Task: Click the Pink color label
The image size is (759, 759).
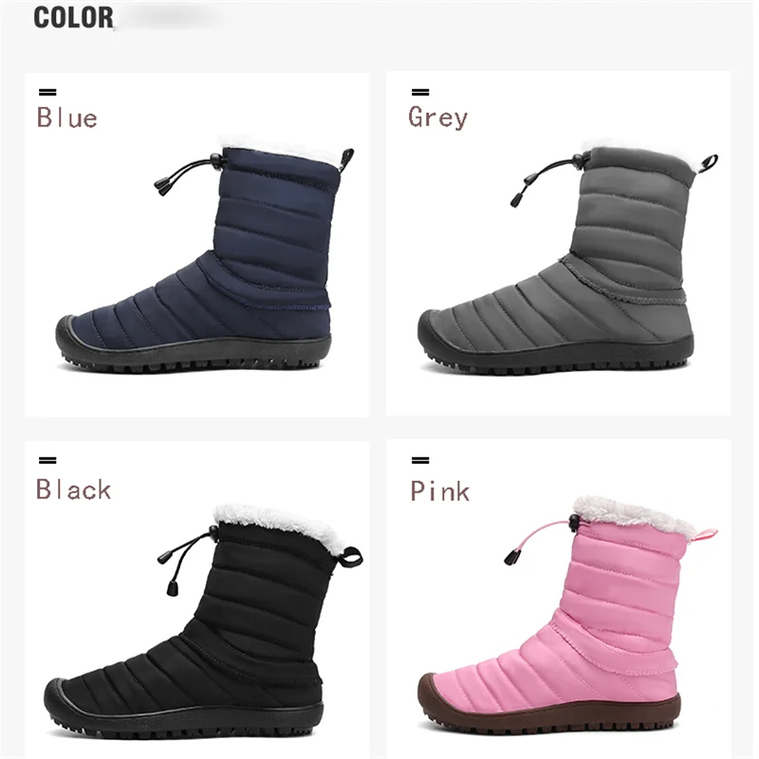Action: [440, 491]
